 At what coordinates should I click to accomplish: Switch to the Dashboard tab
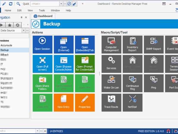[x=43, y=16]
